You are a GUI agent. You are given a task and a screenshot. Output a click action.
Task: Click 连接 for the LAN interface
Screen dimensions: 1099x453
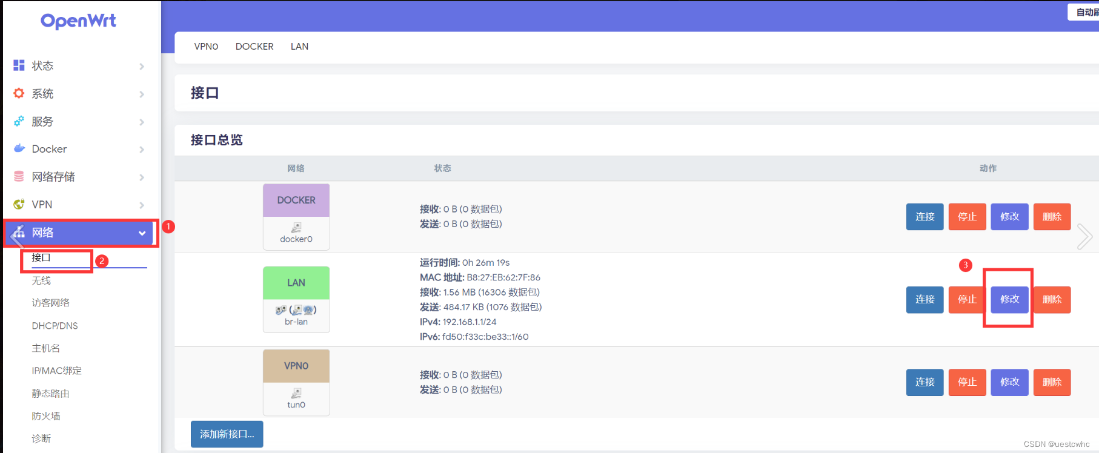(x=925, y=300)
